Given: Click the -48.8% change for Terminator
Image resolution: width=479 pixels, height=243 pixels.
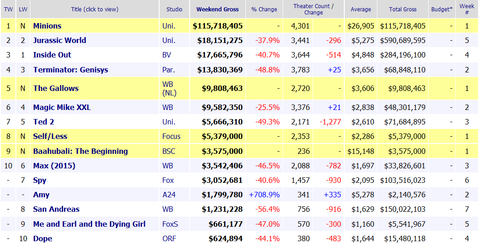Looking at the screenshot, I should 268,70.
